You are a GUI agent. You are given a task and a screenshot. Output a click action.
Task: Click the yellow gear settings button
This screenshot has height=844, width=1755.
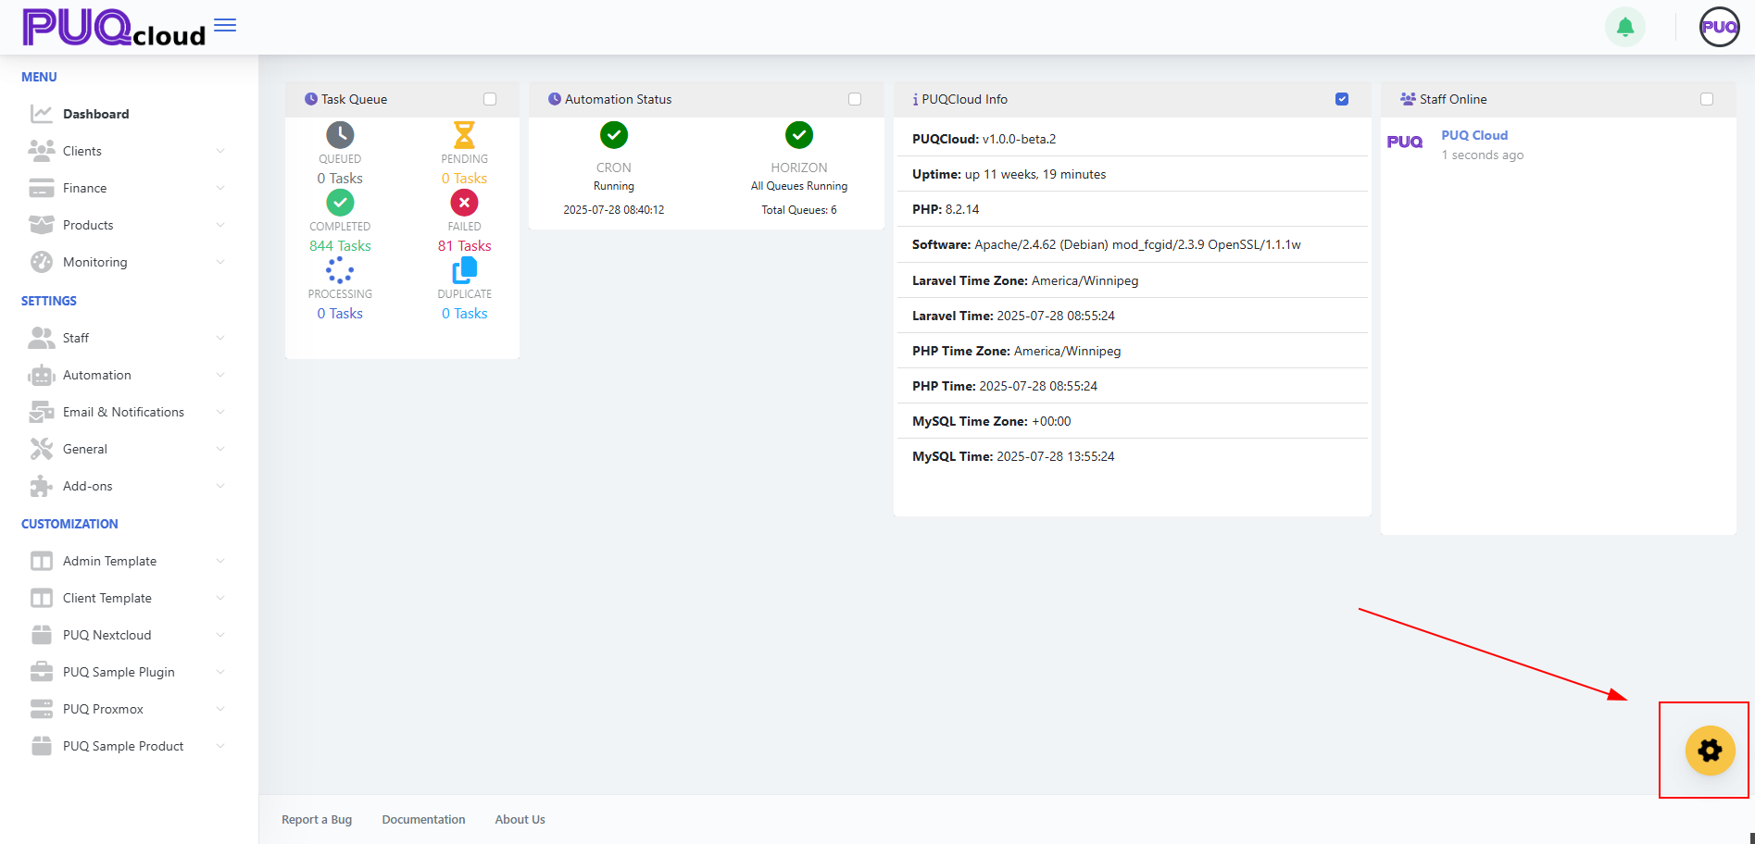[1710, 751]
